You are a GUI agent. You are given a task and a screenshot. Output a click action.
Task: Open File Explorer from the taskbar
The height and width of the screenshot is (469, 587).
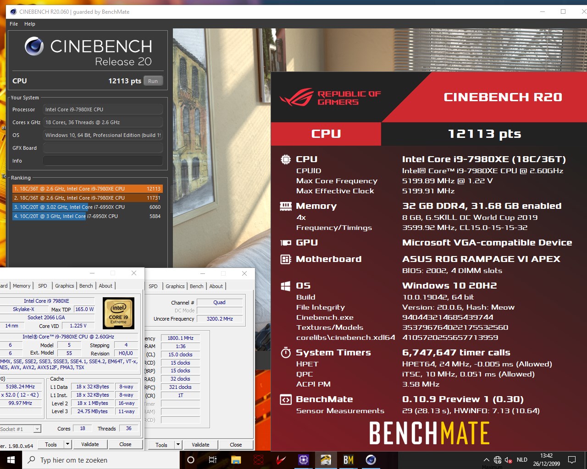pos(236,460)
